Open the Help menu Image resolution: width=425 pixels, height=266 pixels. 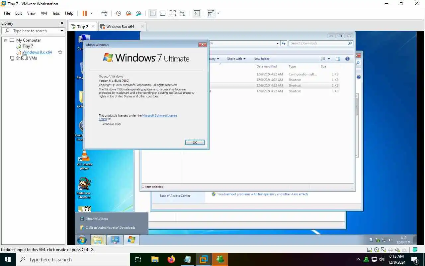click(69, 13)
